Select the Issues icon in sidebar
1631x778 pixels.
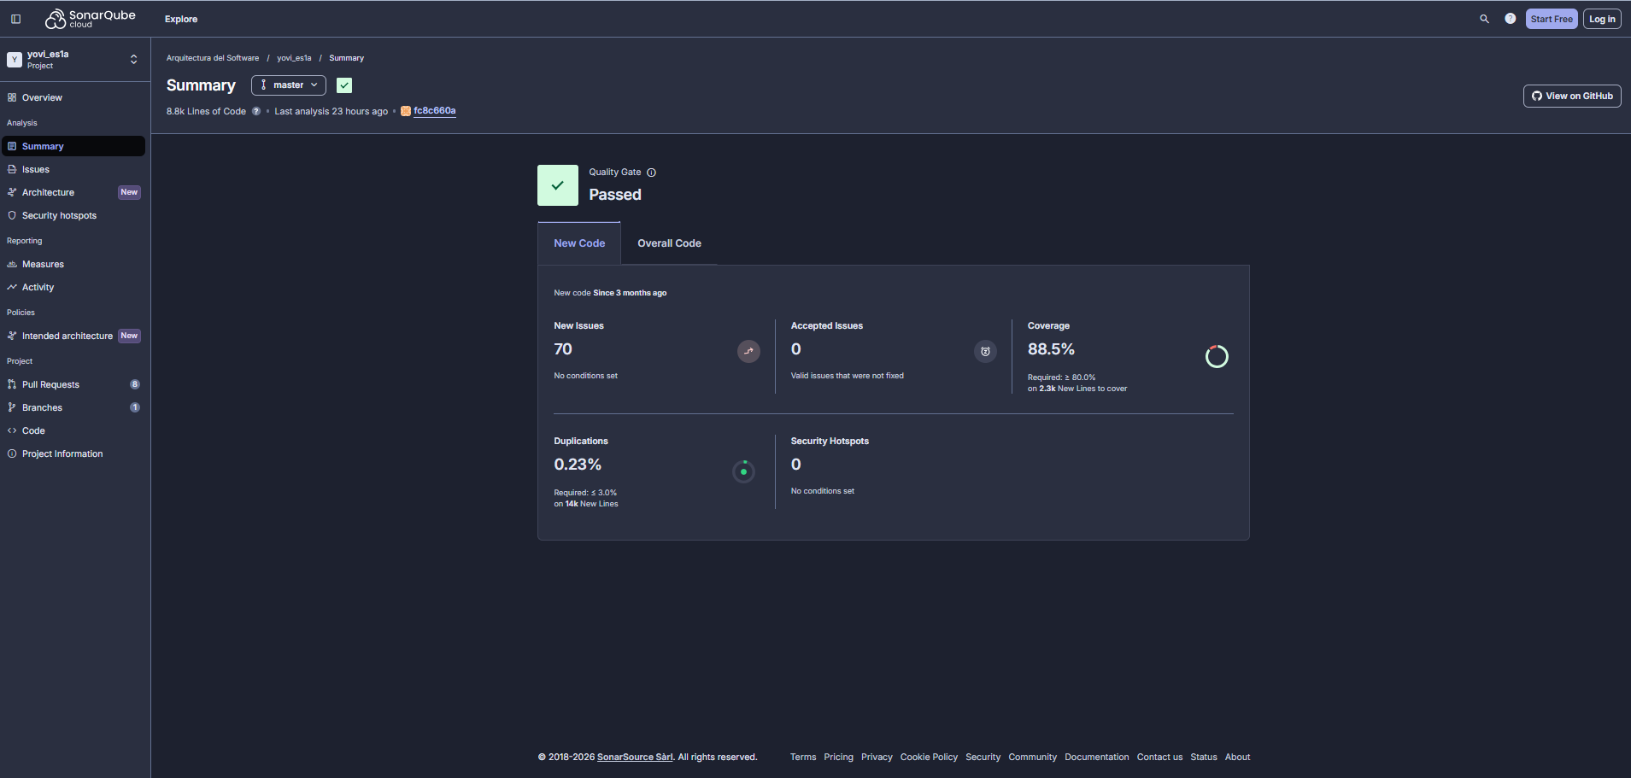(10, 169)
